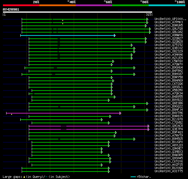Click the 315 query end position label

148,14
